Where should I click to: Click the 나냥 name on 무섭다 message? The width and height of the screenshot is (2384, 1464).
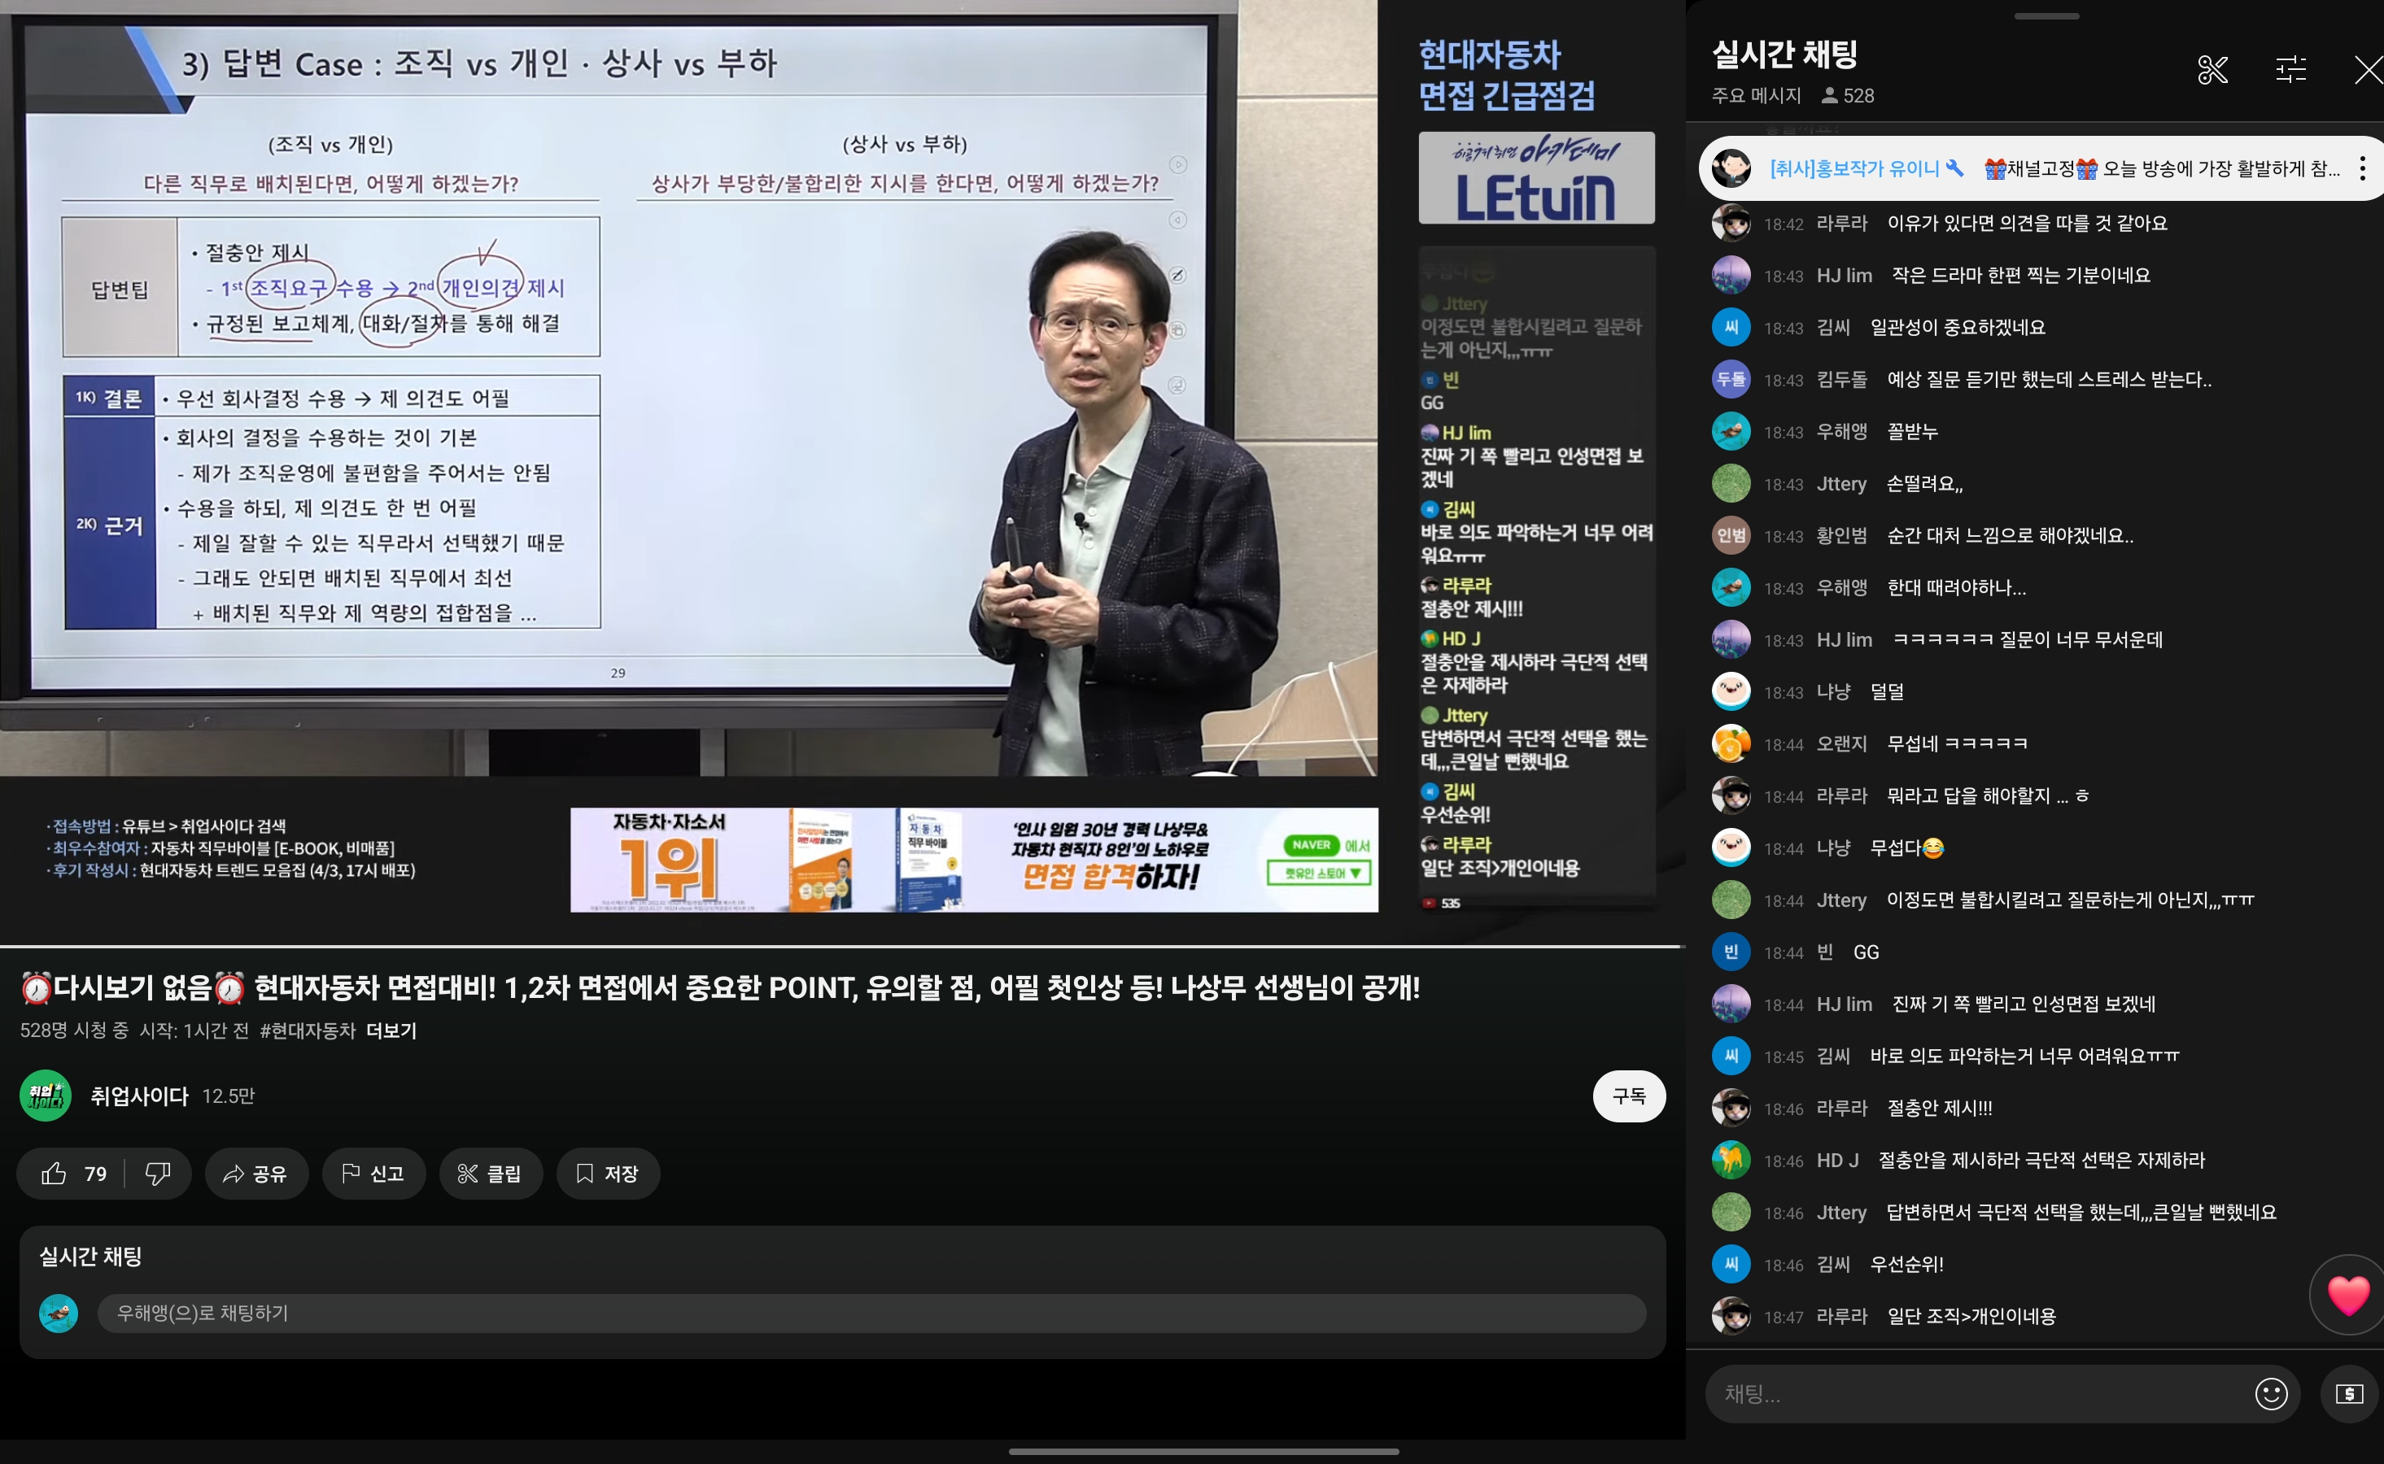click(x=1833, y=848)
